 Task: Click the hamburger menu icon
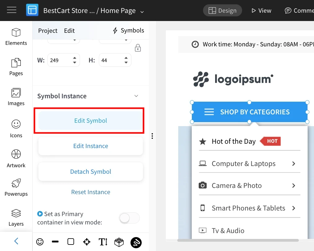click(x=11, y=10)
